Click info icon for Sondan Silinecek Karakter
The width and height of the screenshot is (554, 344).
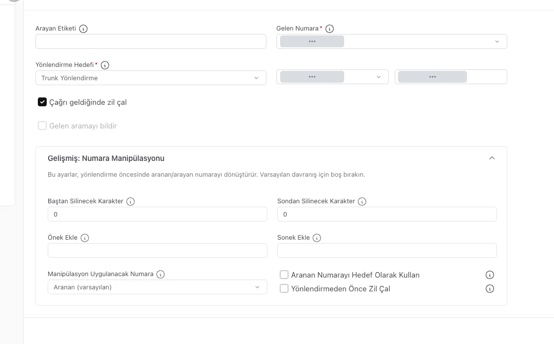coord(362,201)
